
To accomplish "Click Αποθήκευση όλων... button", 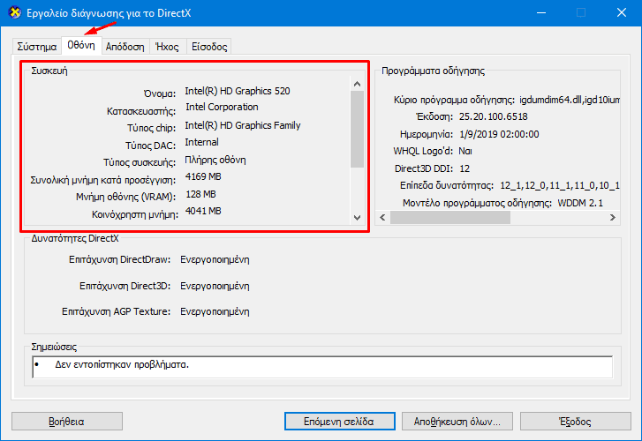I will 457,422.
